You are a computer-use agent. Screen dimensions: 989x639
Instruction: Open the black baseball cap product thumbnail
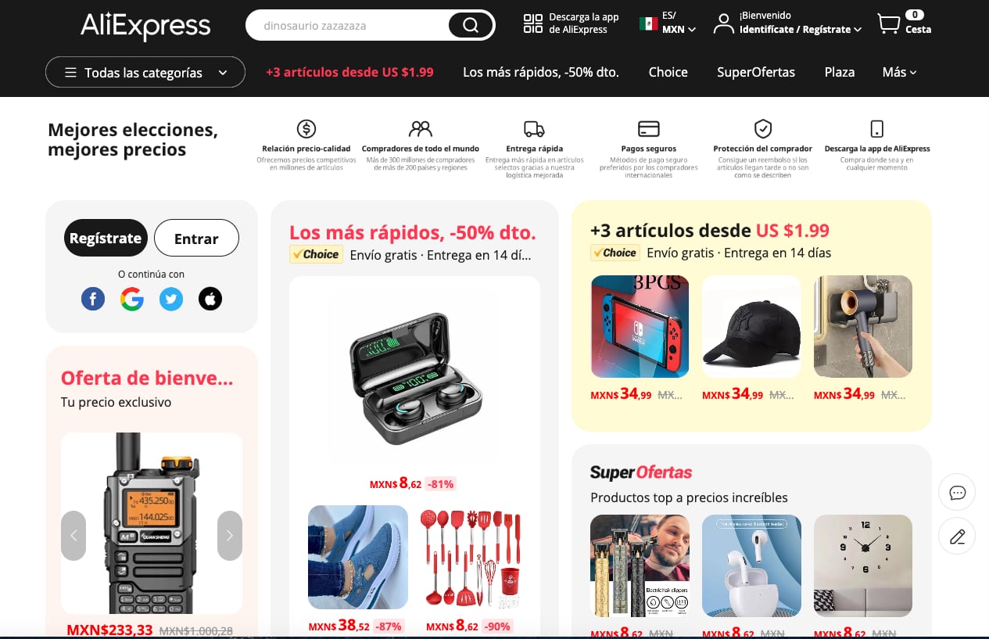pos(751,326)
